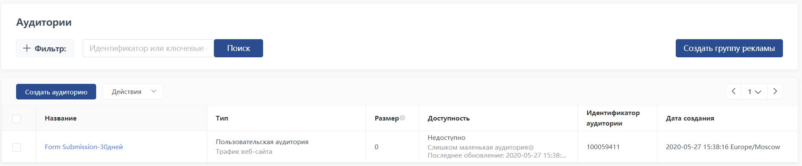The width and height of the screenshot is (802, 166).
Task: Check the Form Submission-30дней row checkbox
Action: coord(17,147)
